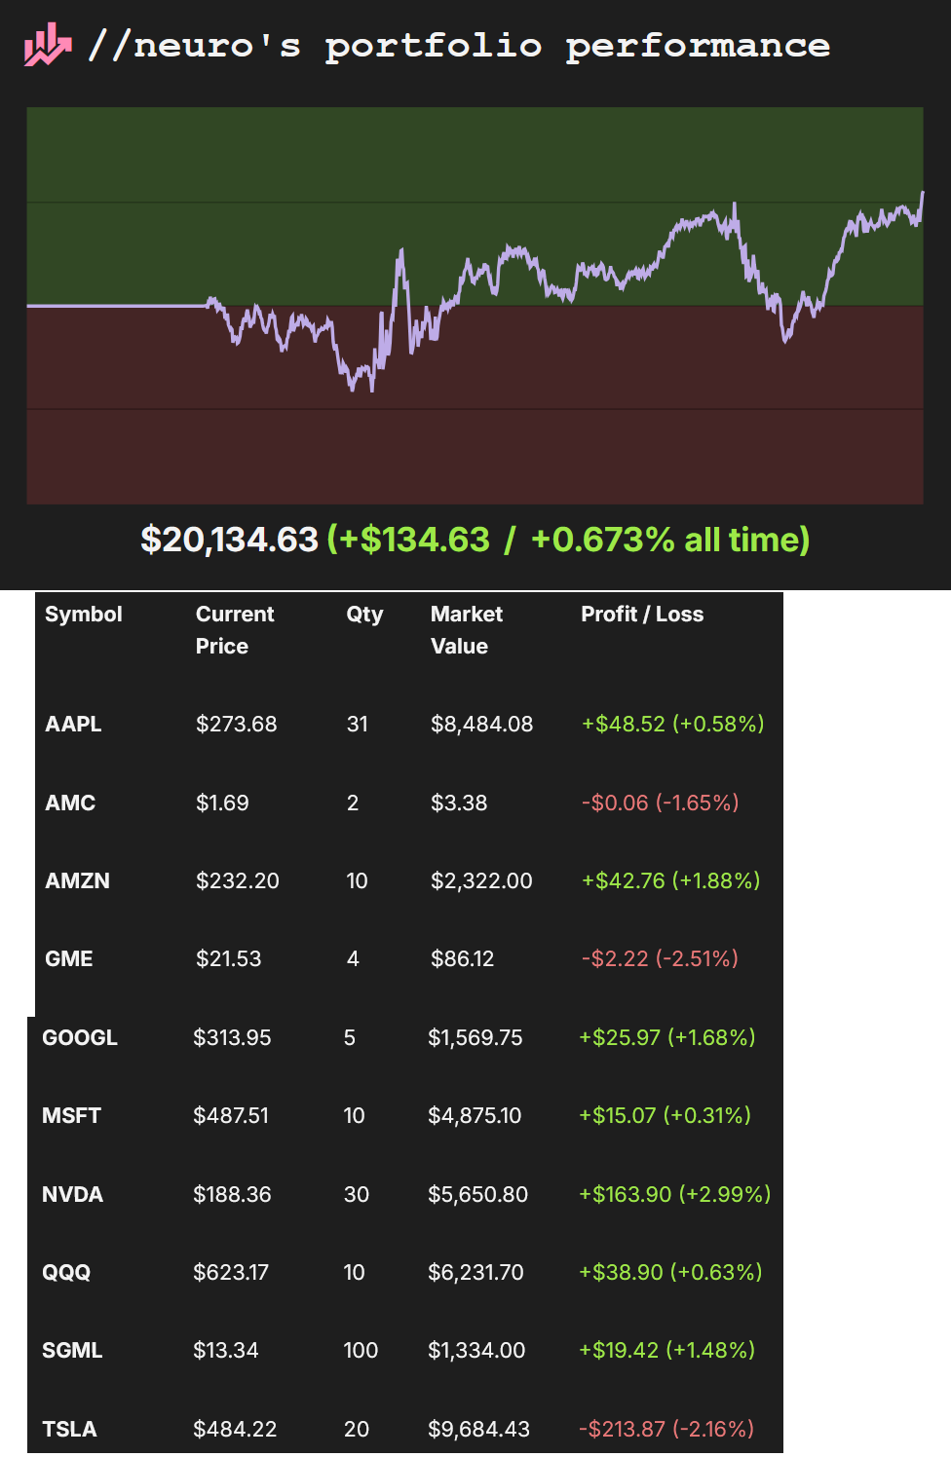
Task: Click AMZN profit +$42.76 (+1.88%)
Action: (x=671, y=881)
